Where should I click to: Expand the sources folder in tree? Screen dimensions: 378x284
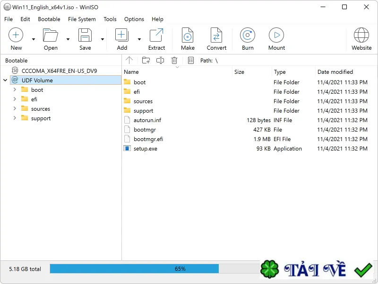15,109
